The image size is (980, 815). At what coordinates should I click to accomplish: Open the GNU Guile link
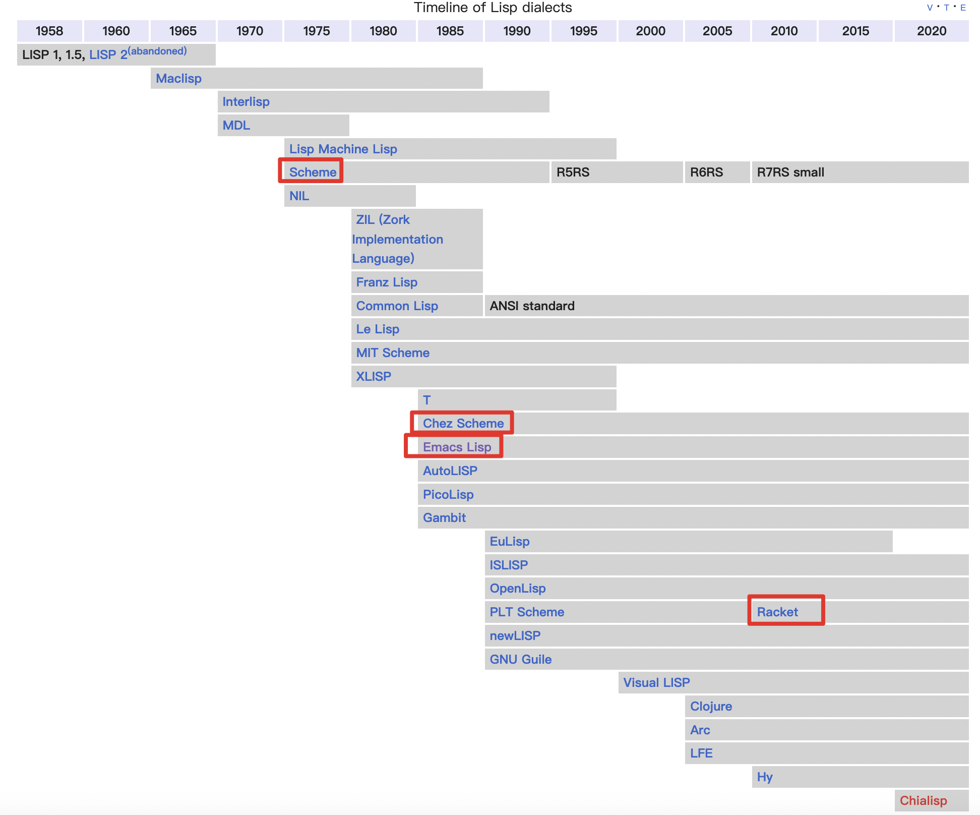[x=520, y=659]
